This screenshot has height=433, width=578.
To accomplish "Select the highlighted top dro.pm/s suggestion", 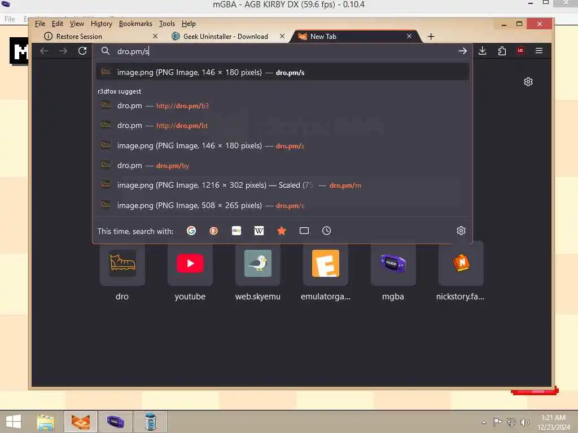I will [x=282, y=72].
